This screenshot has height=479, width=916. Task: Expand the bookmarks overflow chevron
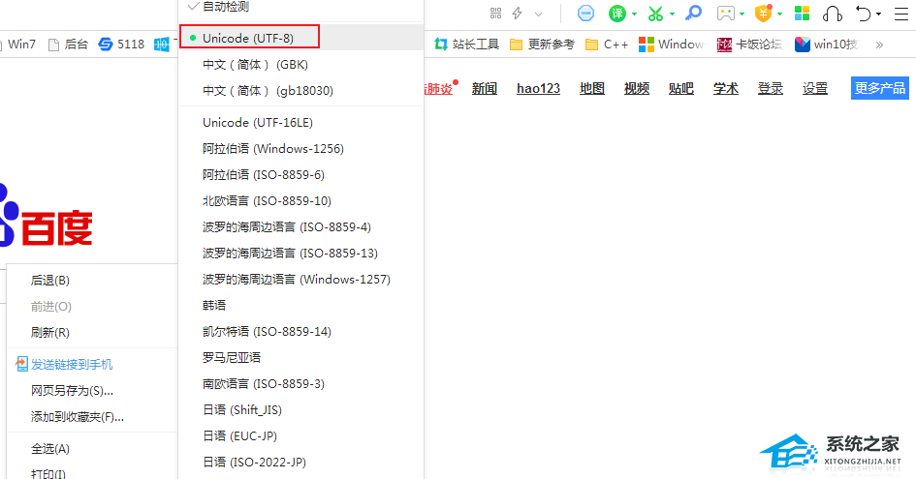pos(879,45)
